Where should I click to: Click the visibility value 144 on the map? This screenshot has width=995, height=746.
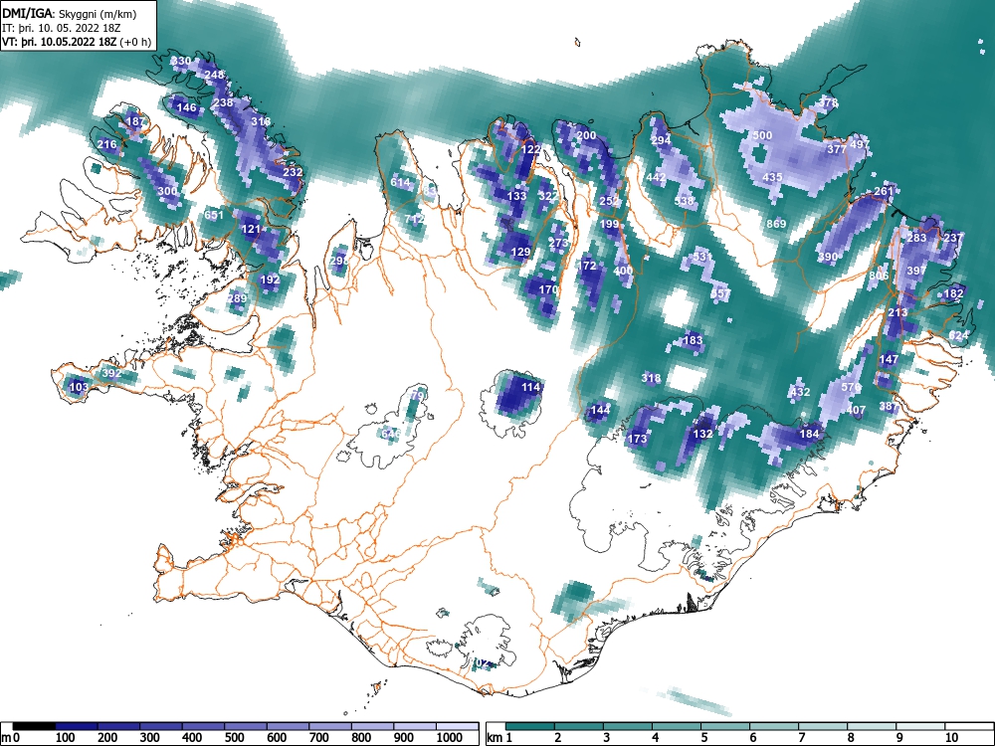[600, 410]
